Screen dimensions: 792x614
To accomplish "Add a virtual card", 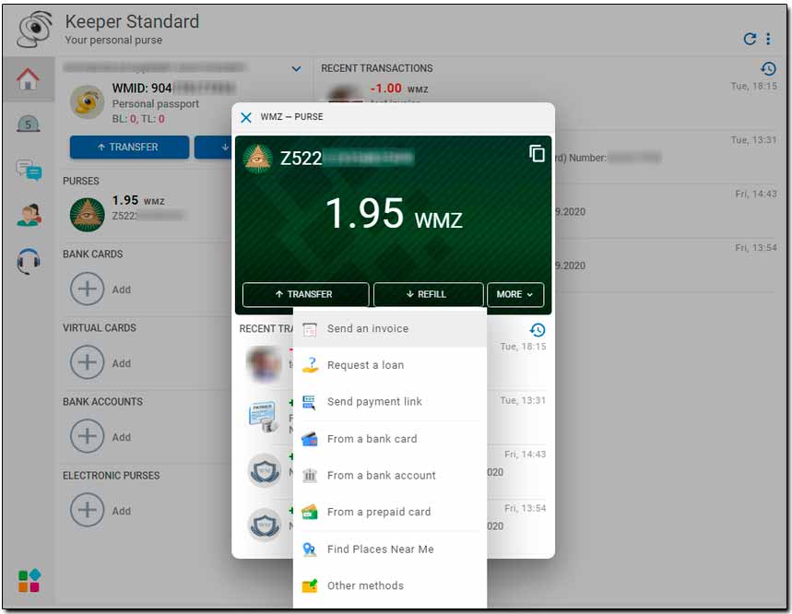I will 88,362.
